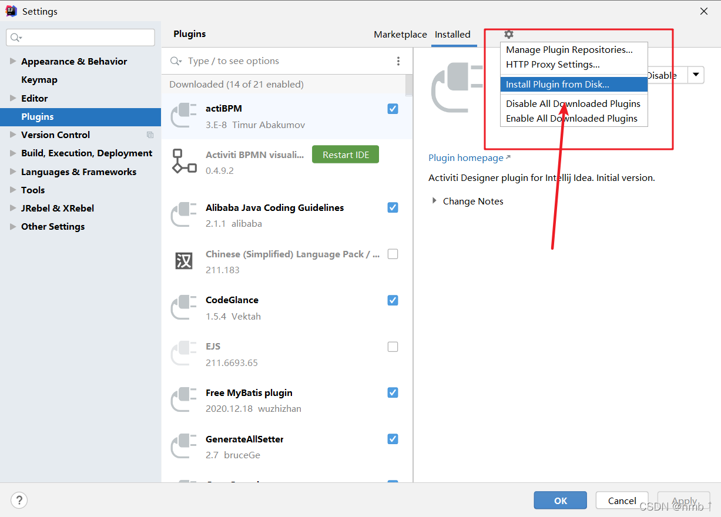This screenshot has height=517, width=721.
Task: Expand the Editor settings node
Action: click(x=13, y=98)
